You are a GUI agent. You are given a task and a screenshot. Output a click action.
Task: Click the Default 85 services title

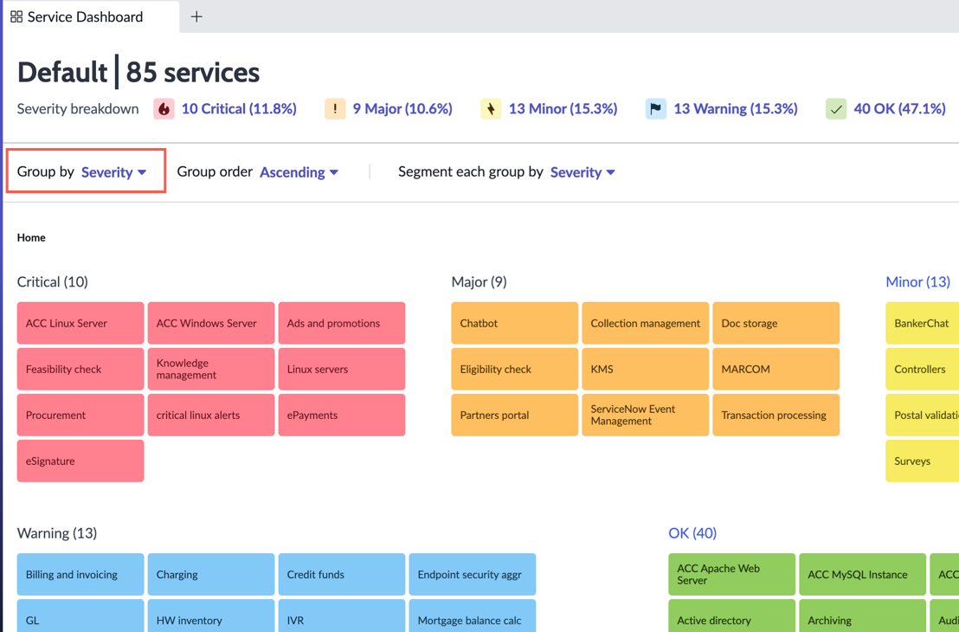[x=138, y=72]
